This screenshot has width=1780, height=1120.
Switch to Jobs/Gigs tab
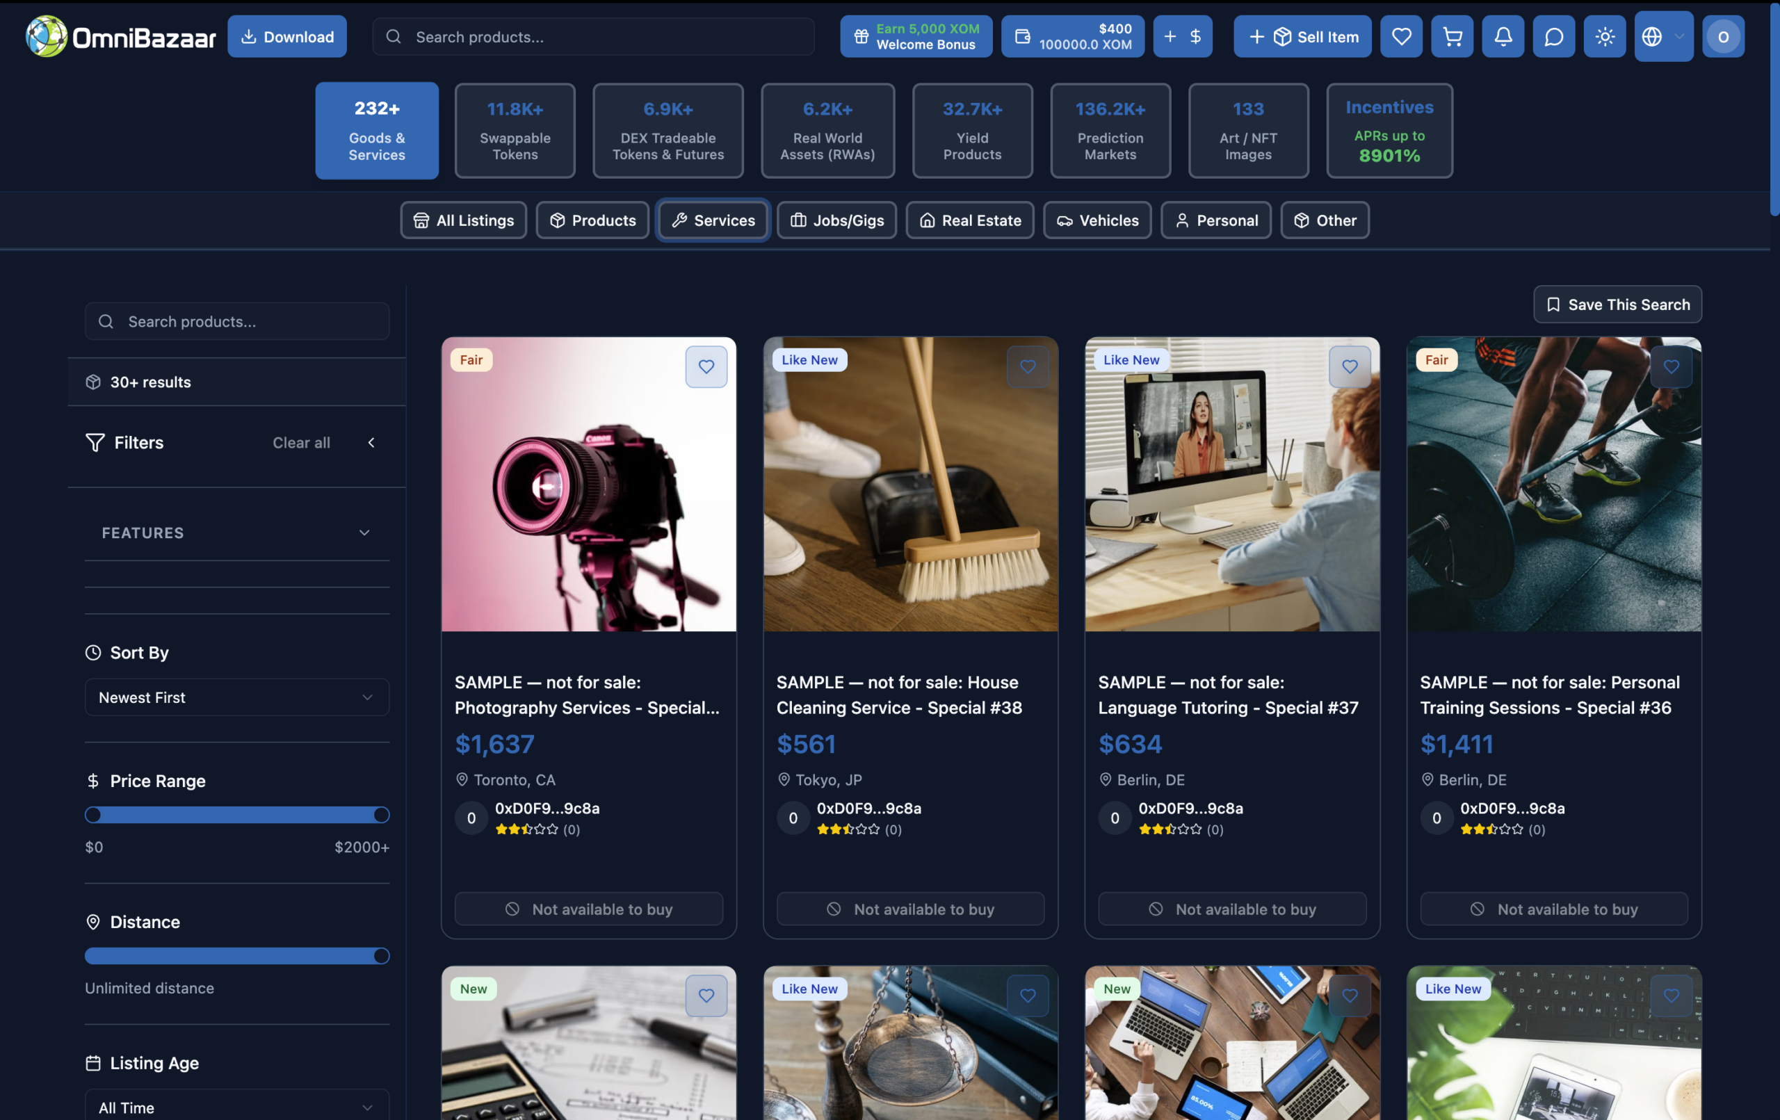pyautogui.click(x=836, y=220)
